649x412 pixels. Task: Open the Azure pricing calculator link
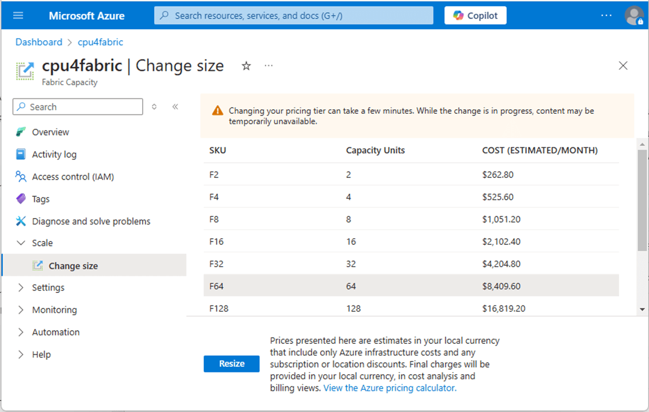pos(390,388)
